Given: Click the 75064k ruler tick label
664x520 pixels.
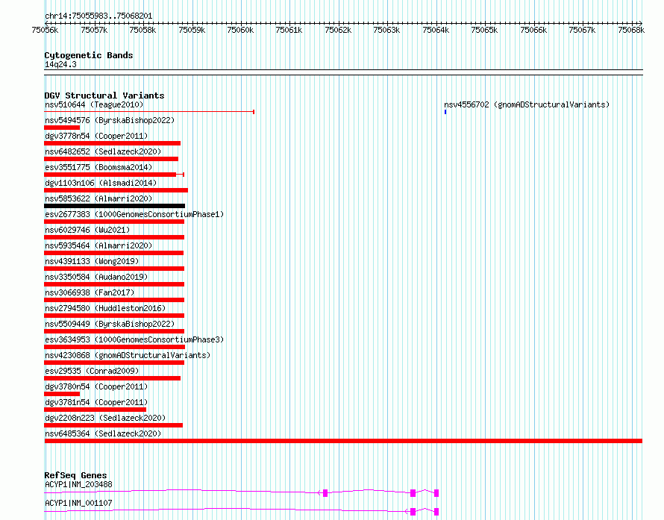Looking at the screenshot, I should coord(436,30).
